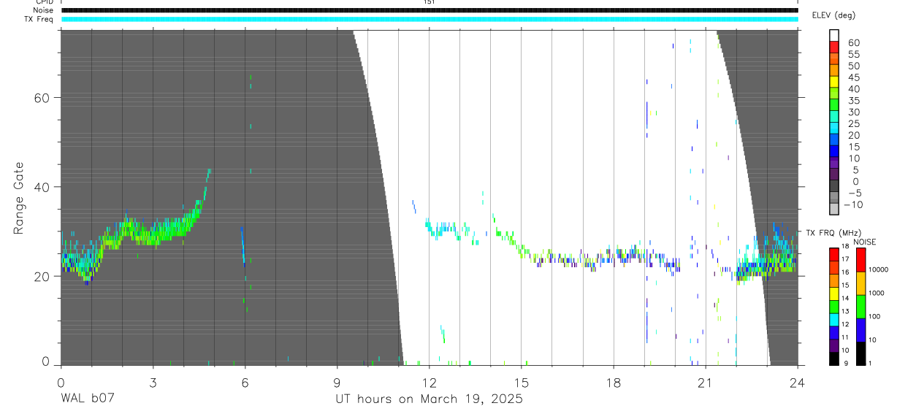This screenshot has width=897, height=414.
Task: Click the 25 label on ELEV scale
Action: click(x=853, y=123)
